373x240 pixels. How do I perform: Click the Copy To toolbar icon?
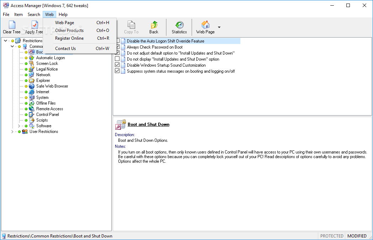coord(131,25)
